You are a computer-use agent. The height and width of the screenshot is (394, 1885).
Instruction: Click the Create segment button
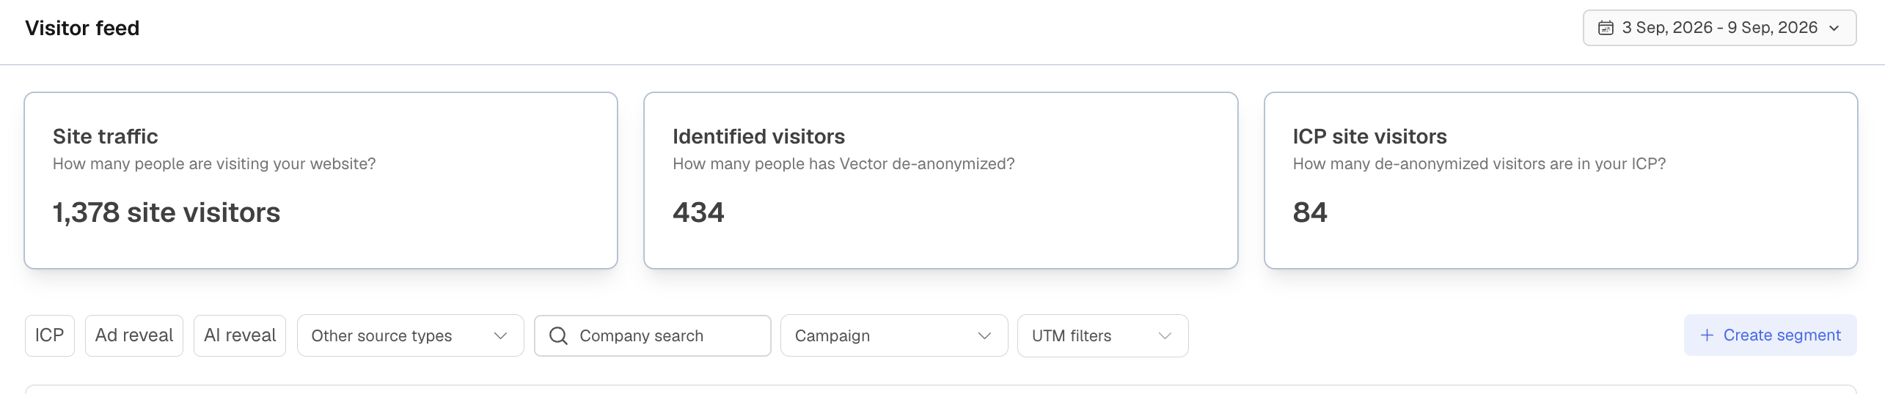point(1770,335)
